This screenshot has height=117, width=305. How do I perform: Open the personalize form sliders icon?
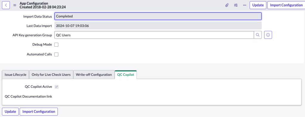pyautogui.click(x=236, y=5)
